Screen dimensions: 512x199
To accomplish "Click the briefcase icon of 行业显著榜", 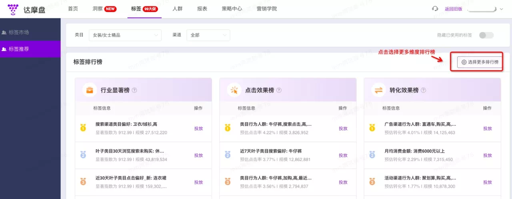I will (90, 90).
